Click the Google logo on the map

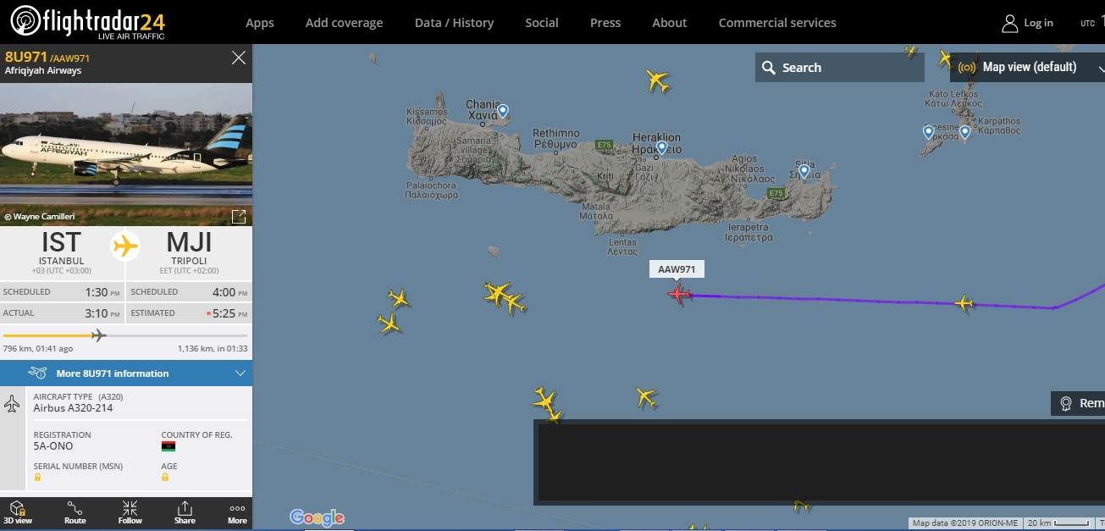(317, 517)
